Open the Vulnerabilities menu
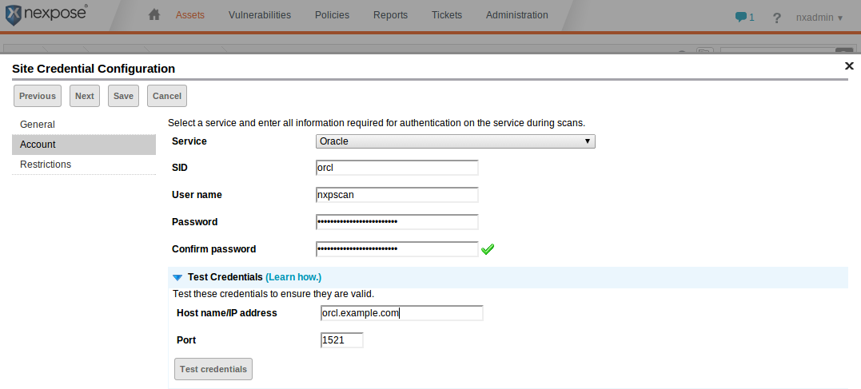 click(x=259, y=15)
